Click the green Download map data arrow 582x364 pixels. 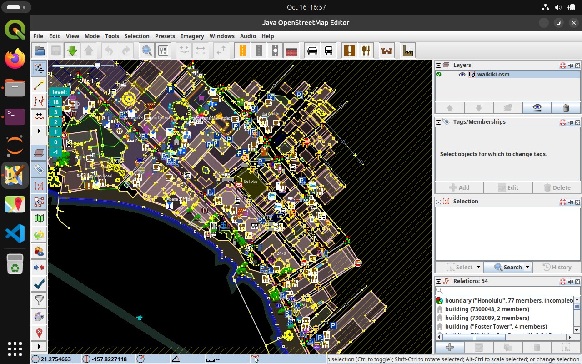tap(72, 51)
